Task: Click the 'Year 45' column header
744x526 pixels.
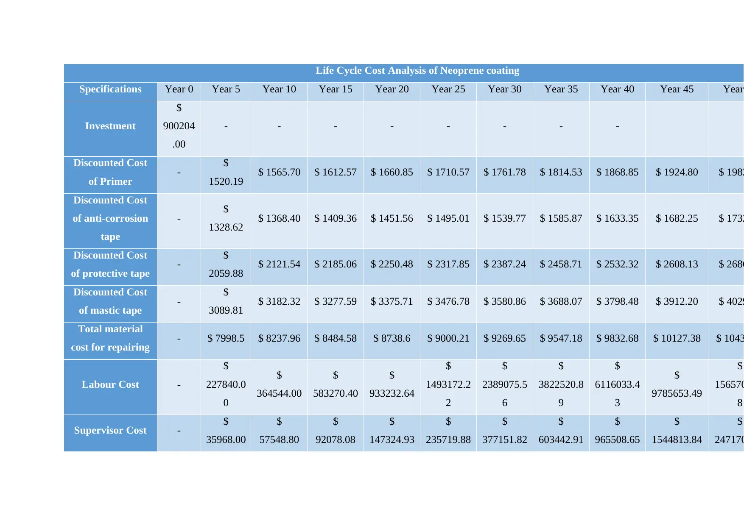Action: 677,89
